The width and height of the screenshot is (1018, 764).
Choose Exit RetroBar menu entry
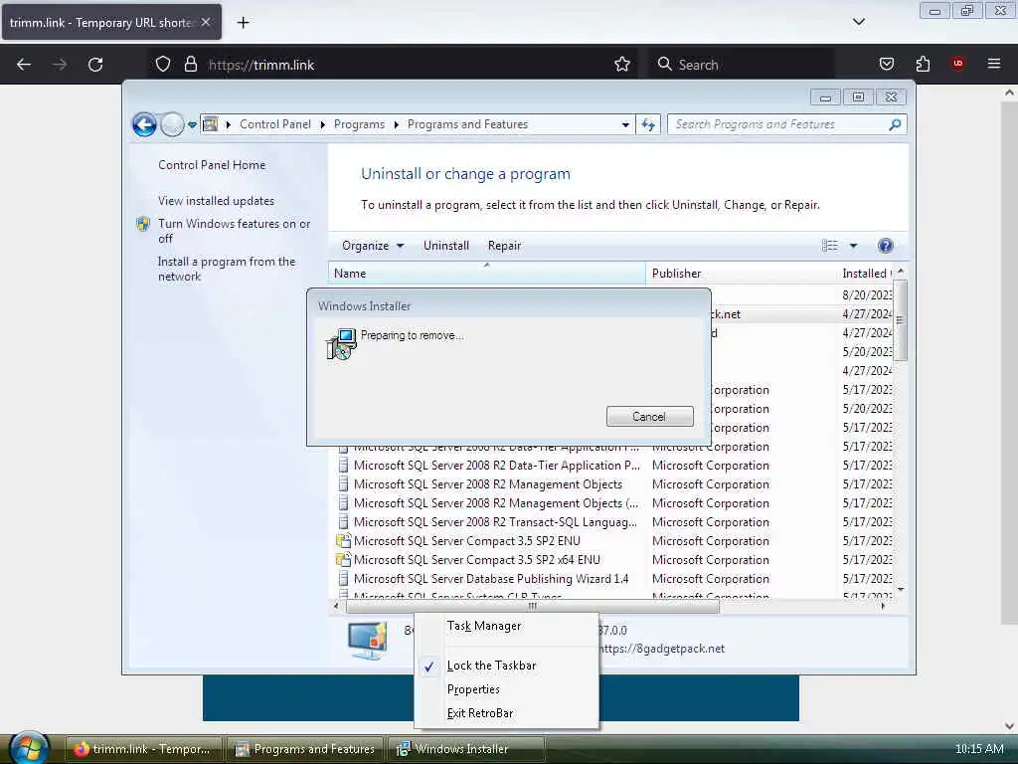click(x=506, y=713)
